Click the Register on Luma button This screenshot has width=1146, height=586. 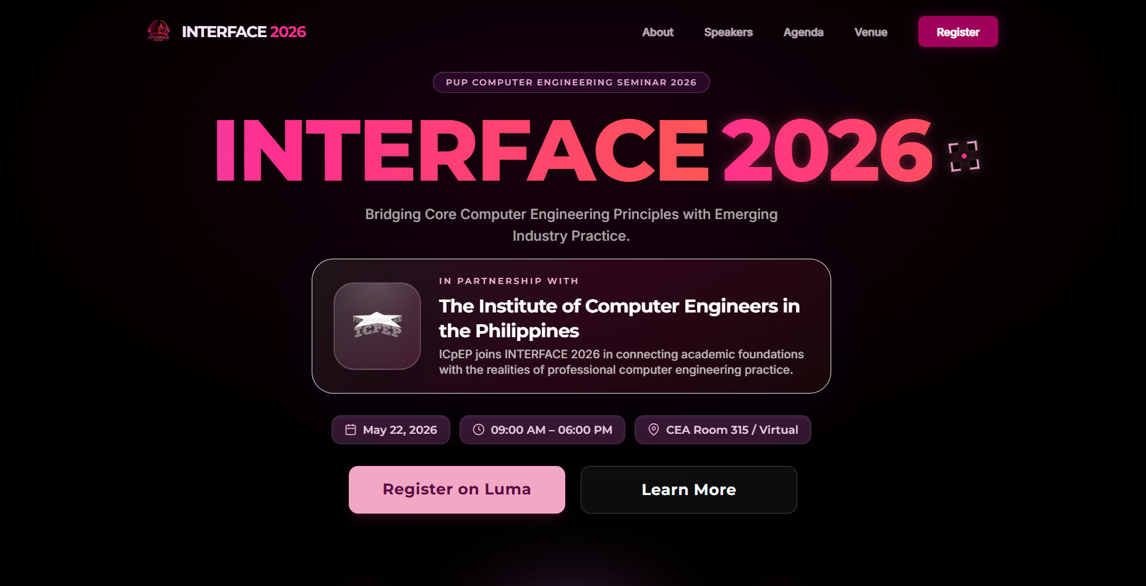(457, 489)
